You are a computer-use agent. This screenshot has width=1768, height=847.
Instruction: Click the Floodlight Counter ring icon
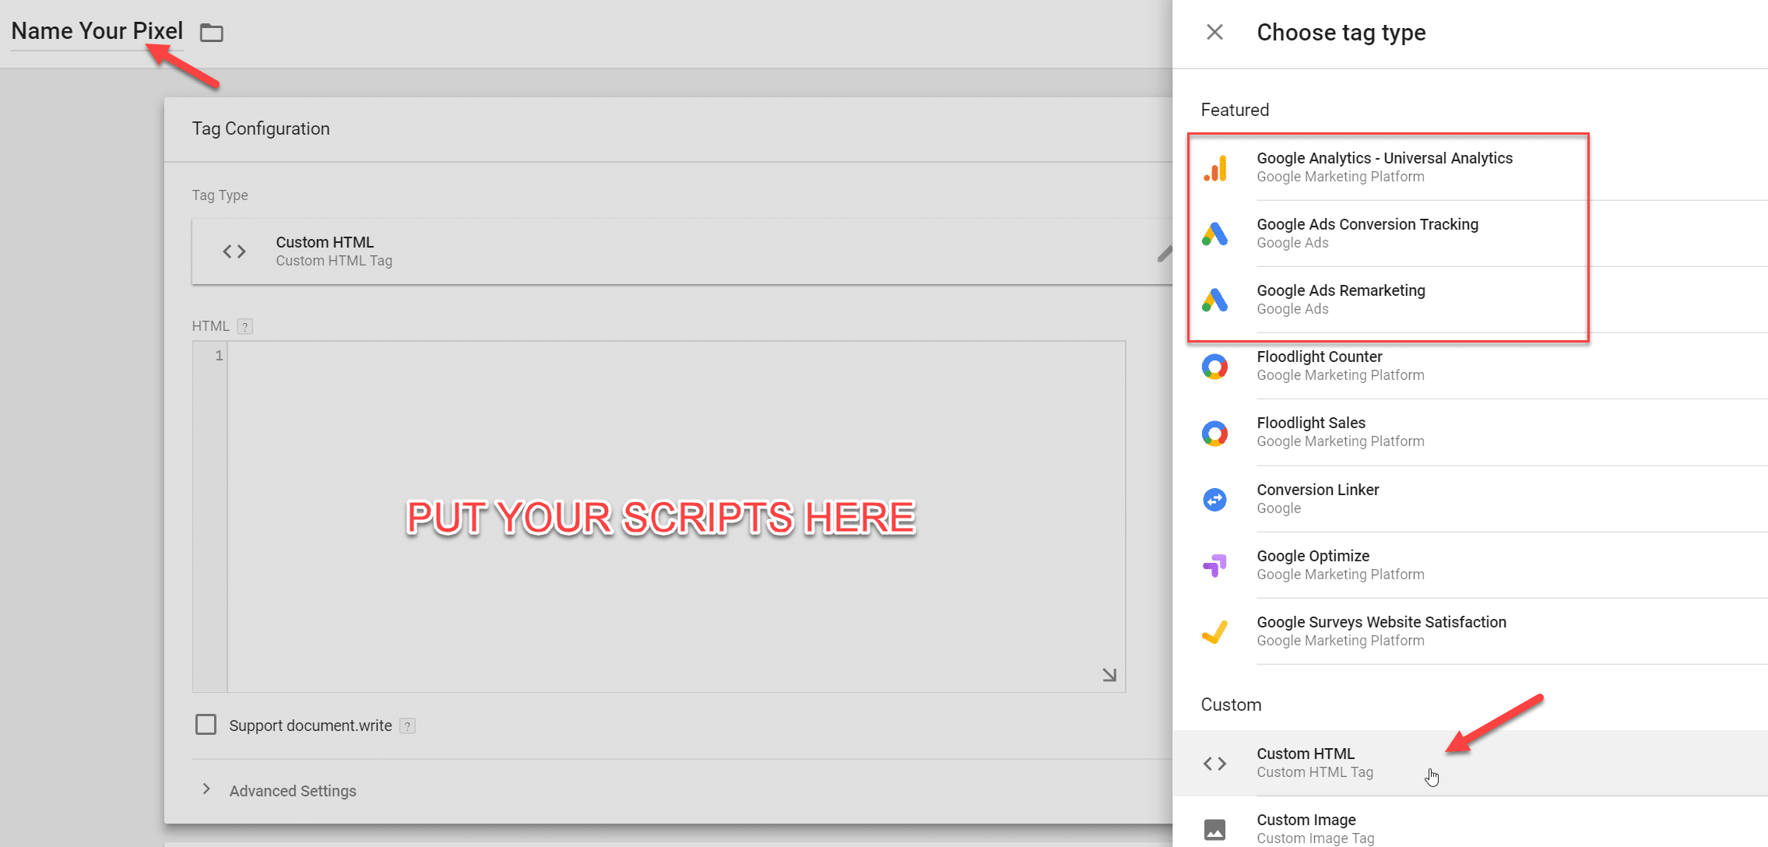[x=1215, y=367]
